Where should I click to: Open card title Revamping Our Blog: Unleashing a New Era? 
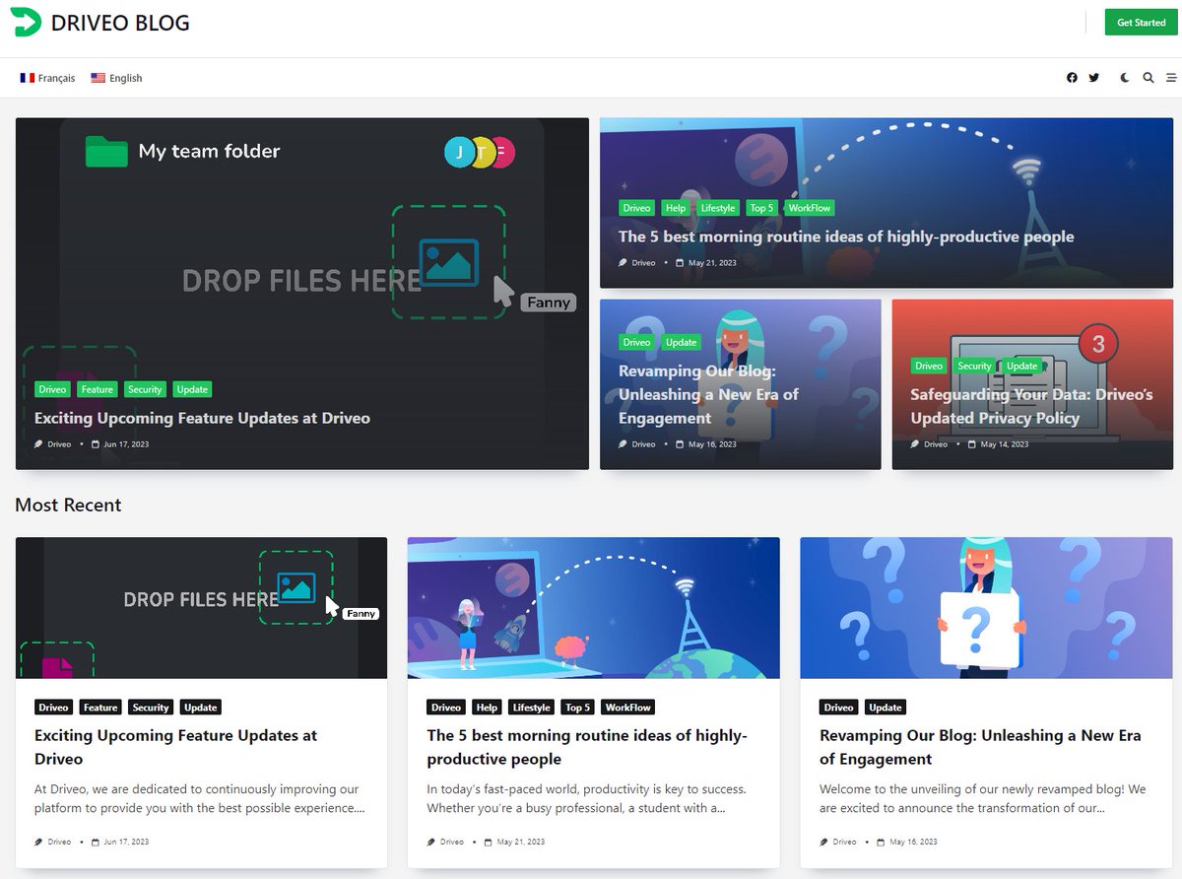[x=980, y=747]
